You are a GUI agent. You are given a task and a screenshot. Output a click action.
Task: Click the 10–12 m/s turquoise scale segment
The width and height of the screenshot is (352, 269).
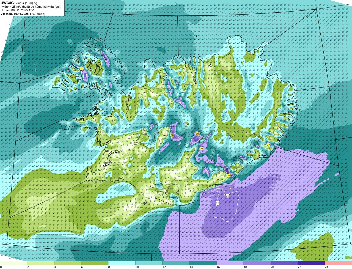tap(149, 263)
